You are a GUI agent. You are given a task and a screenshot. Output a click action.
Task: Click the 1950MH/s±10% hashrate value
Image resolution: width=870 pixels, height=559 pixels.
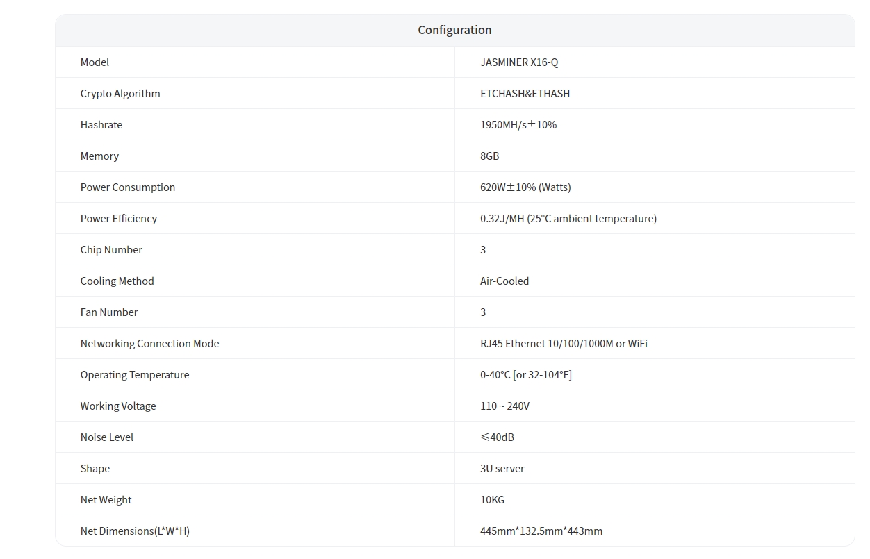(518, 125)
